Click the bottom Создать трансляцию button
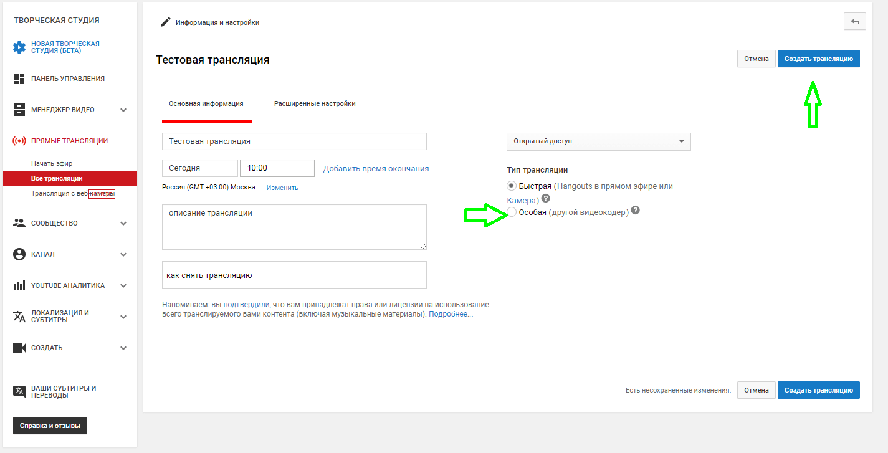The height and width of the screenshot is (453, 888). pyautogui.click(x=819, y=390)
